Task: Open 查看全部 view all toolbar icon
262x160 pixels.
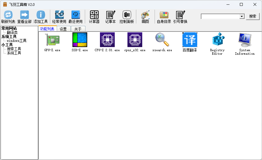Action: (x=24, y=15)
